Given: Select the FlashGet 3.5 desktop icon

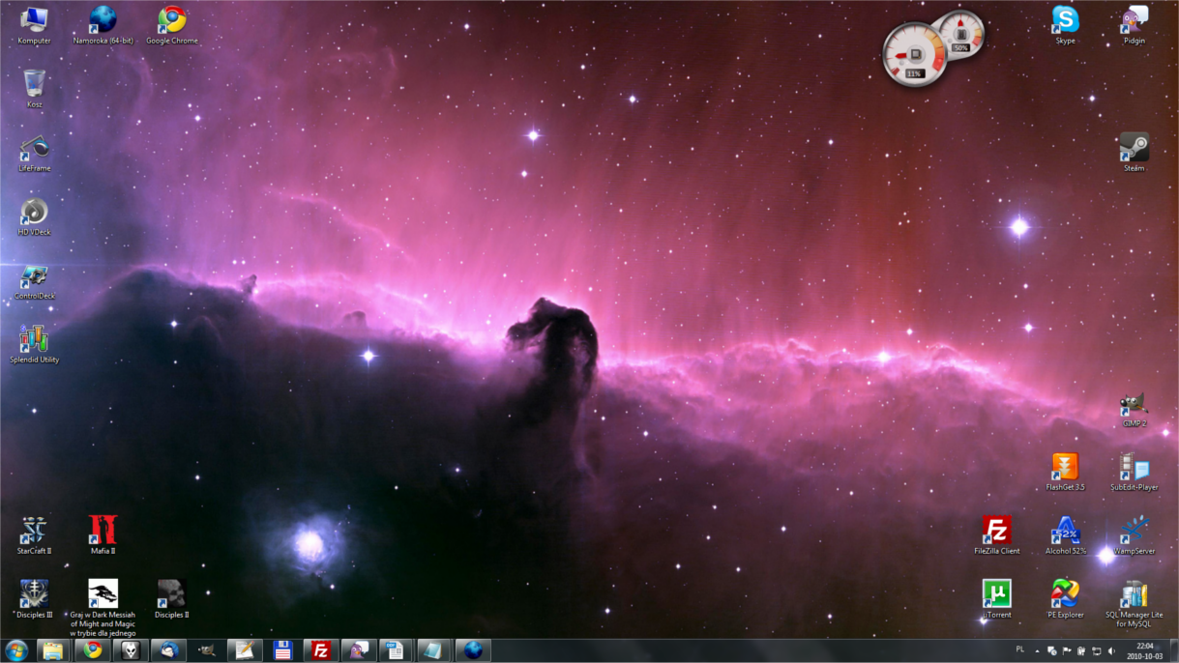Looking at the screenshot, I should click(1065, 468).
